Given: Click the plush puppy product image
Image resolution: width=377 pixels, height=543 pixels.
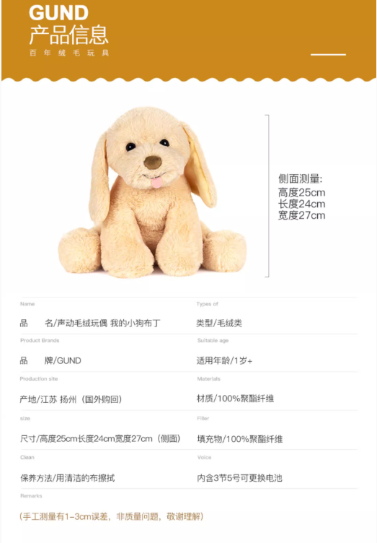Looking at the screenshot, I should tap(152, 192).
